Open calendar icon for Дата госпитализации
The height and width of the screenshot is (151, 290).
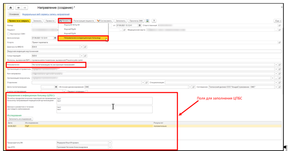click(x=56, y=87)
